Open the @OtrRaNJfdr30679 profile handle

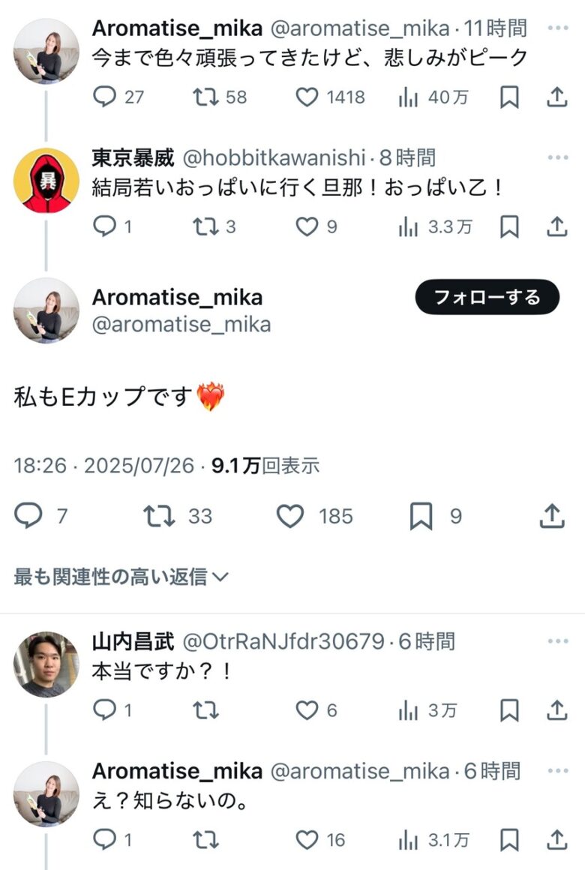tap(283, 642)
